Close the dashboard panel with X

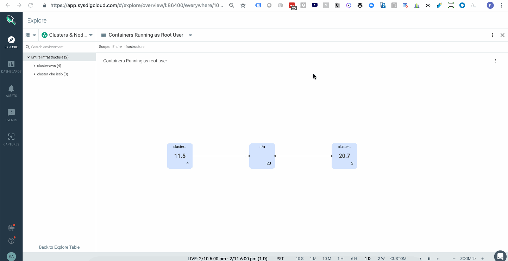click(x=502, y=35)
